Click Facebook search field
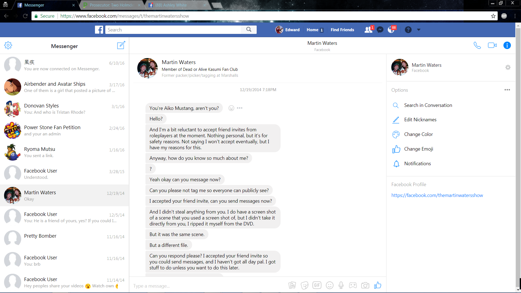The width and height of the screenshot is (521, 293). coord(173,30)
